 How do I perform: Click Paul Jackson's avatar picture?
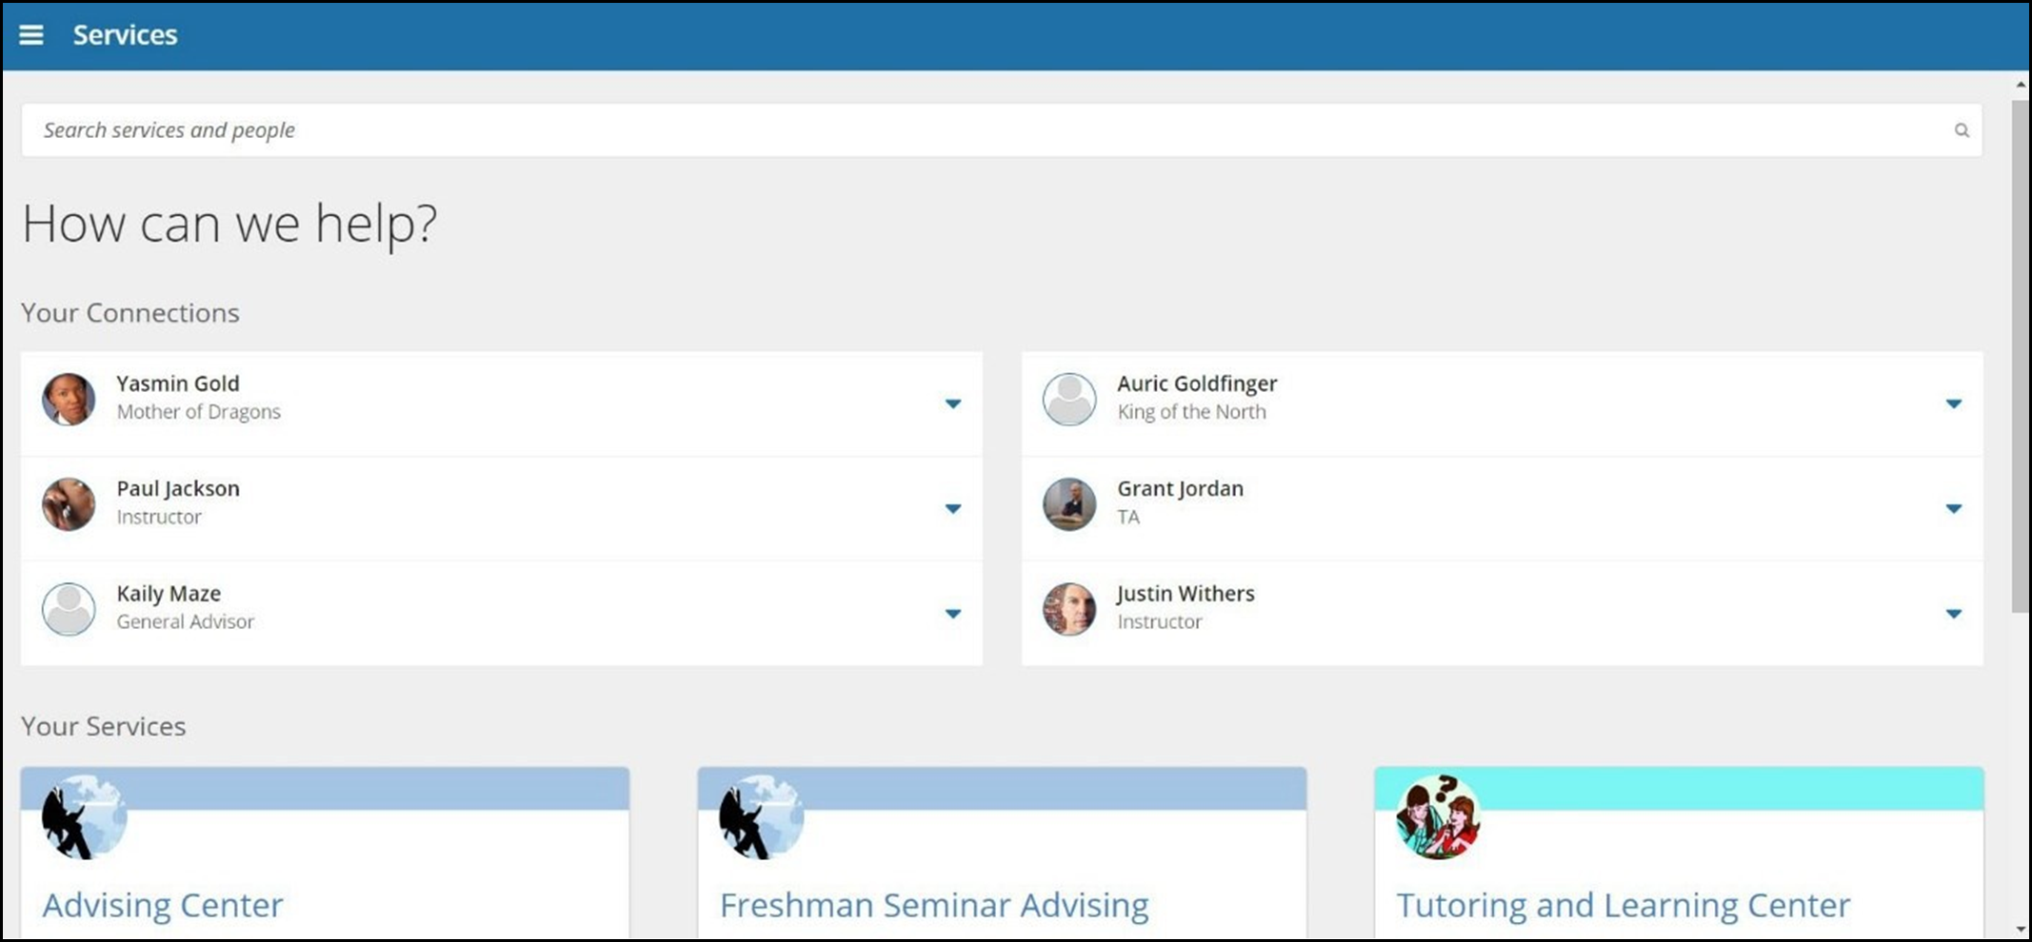pyautogui.click(x=69, y=503)
